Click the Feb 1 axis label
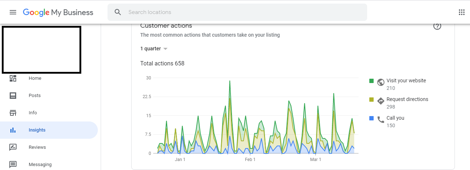The width and height of the screenshot is (470, 170). [x=250, y=160]
